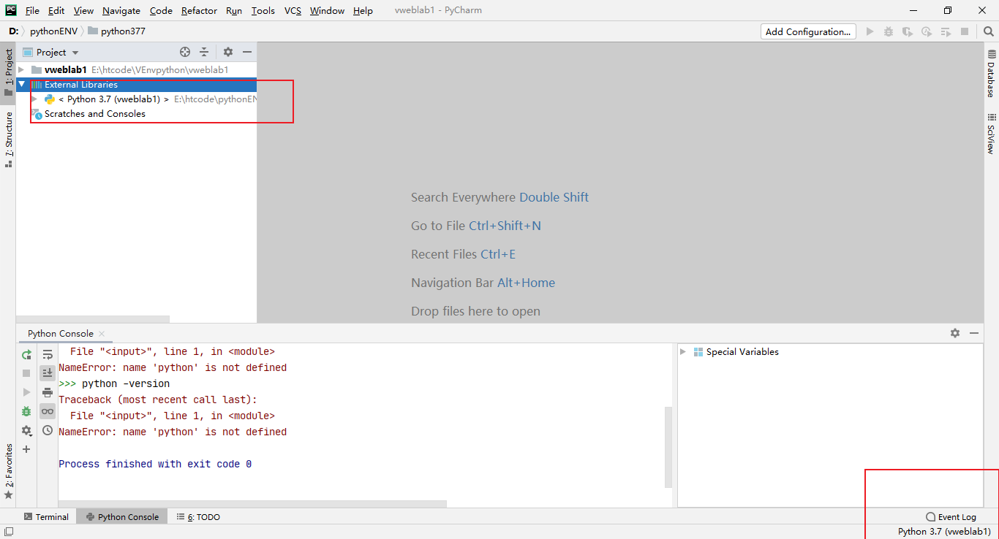The image size is (999, 539).
Task: Open the Navigate menu
Action: [x=121, y=10]
